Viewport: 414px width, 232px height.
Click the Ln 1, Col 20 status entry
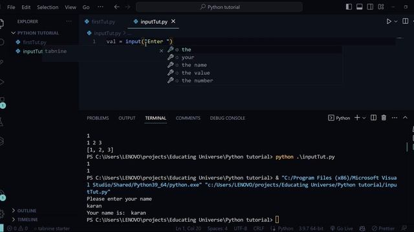[188, 229]
